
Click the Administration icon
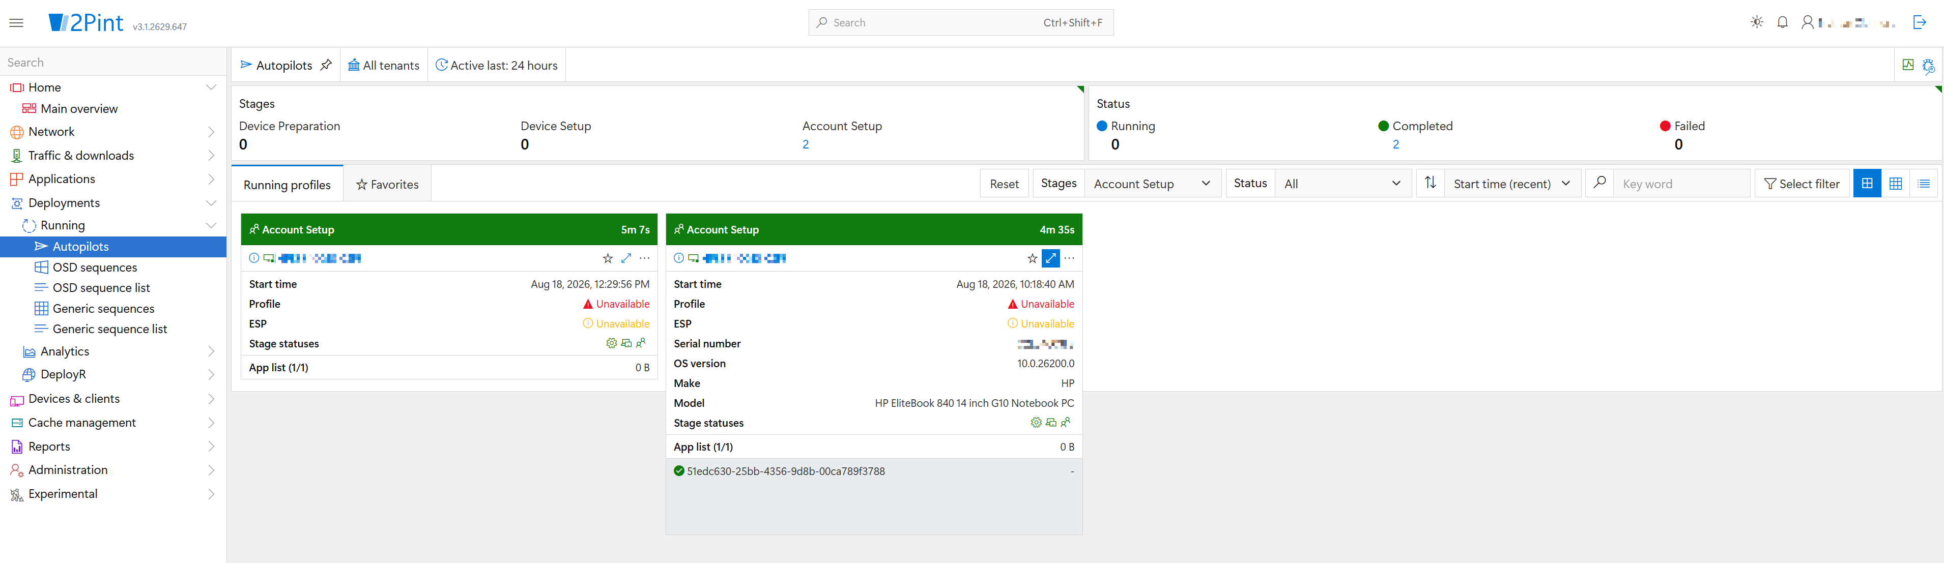[17, 470]
